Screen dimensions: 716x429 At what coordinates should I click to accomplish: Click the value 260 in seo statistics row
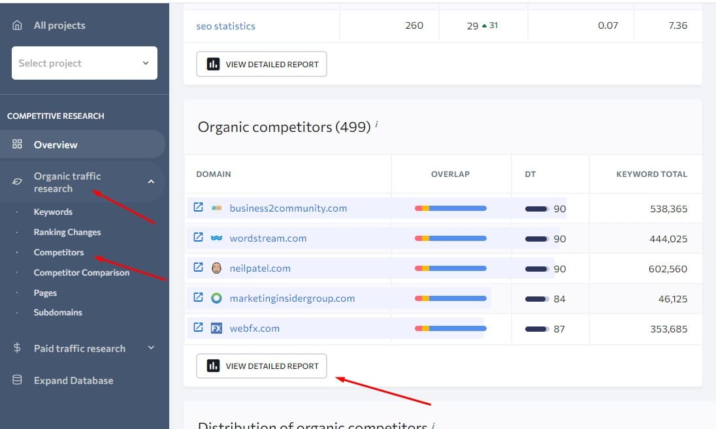pyautogui.click(x=414, y=25)
